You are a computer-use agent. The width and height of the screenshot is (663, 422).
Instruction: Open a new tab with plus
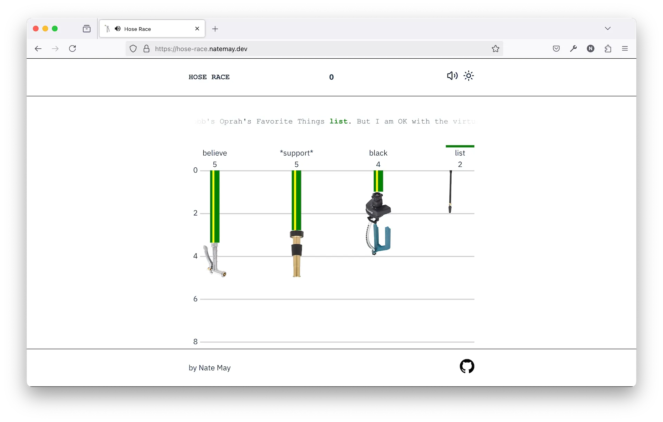(x=215, y=29)
